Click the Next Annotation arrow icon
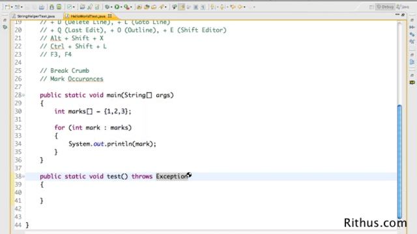The width and height of the screenshot is (417, 234). click(x=212, y=7)
